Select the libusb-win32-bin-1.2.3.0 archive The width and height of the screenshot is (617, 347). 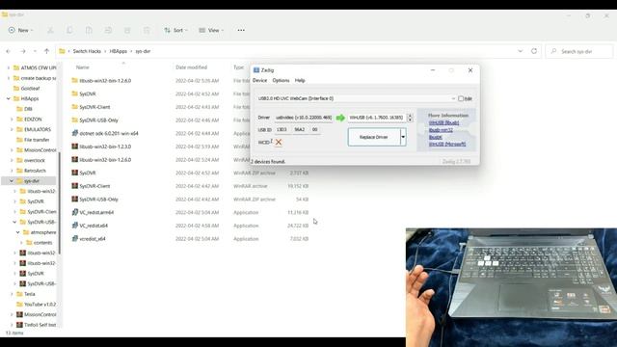(x=105, y=147)
